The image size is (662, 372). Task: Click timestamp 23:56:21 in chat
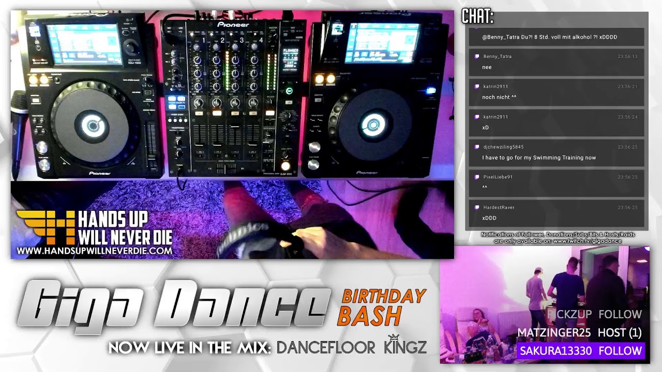point(627,87)
